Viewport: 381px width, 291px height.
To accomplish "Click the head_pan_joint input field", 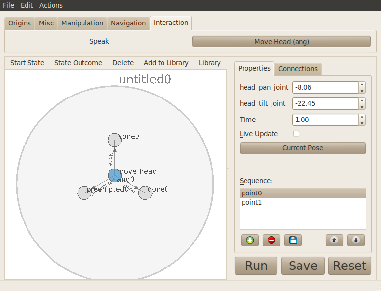I will tap(325, 87).
